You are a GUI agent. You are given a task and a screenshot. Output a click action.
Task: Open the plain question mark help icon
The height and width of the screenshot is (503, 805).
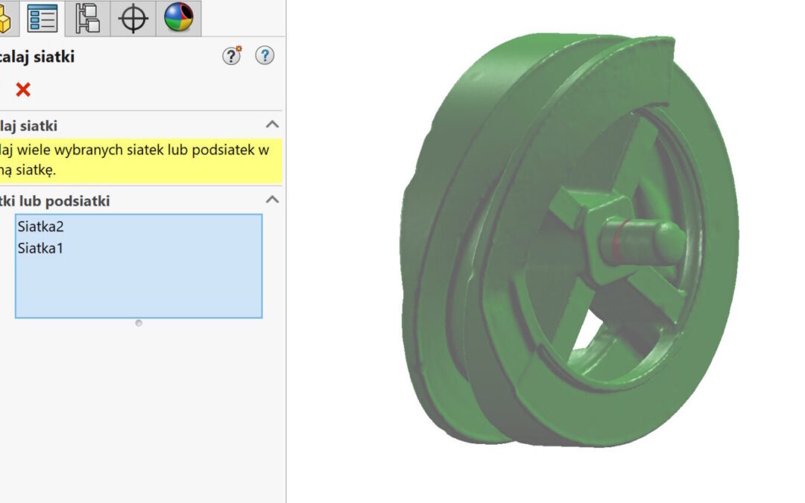(x=265, y=56)
